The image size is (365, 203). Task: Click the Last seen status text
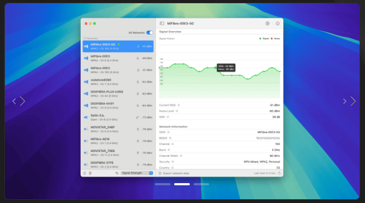[x=265, y=173]
